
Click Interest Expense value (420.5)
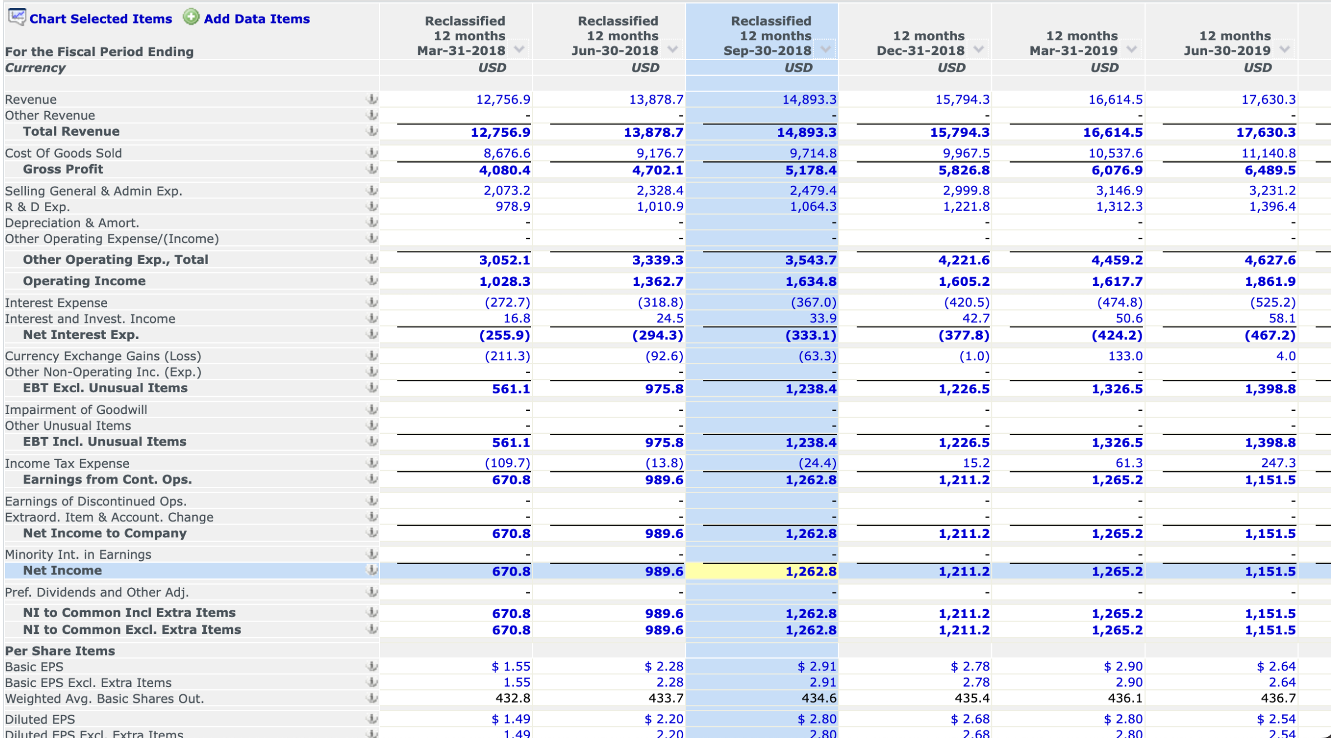pyautogui.click(x=967, y=303)
